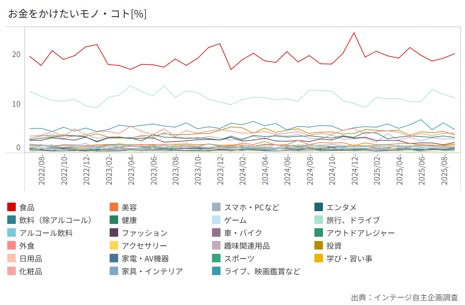Toggle the アウトドアレジャー series
Screen dimensions: 465x305
[360, 233]
